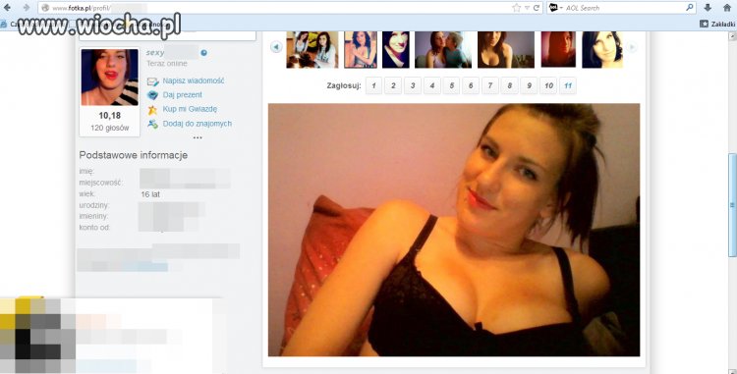Click the blue info icon beside the username
Screen dimensions: 737x374
(203, 53)
